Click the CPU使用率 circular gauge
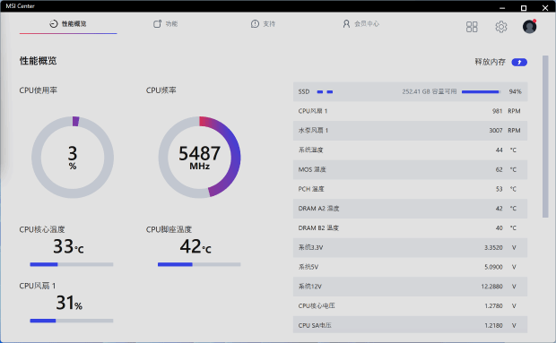 pos(73,157)
